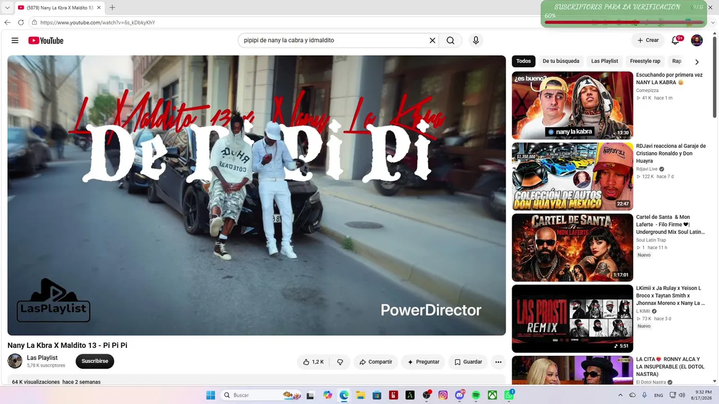Visit the Rdjavi Live channel link
719x404 pixels.
[647, 169]
